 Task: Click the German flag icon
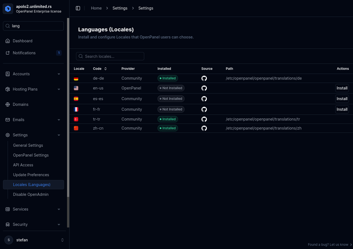(x=76, y=78)
